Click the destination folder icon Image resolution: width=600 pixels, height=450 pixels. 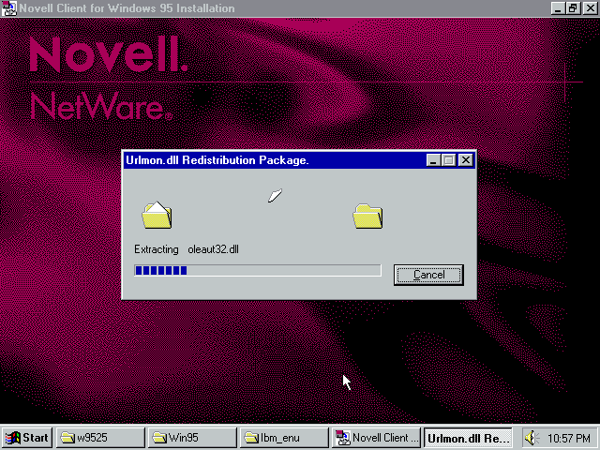pos(367,217)
